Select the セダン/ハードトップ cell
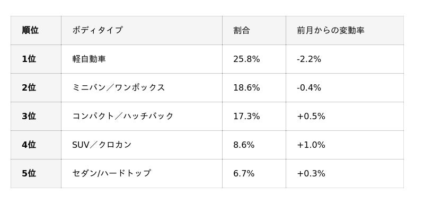424x204 pixels. click(142, 173)
